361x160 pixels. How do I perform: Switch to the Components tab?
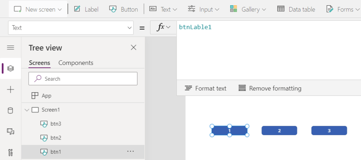(x=76, y=63)
